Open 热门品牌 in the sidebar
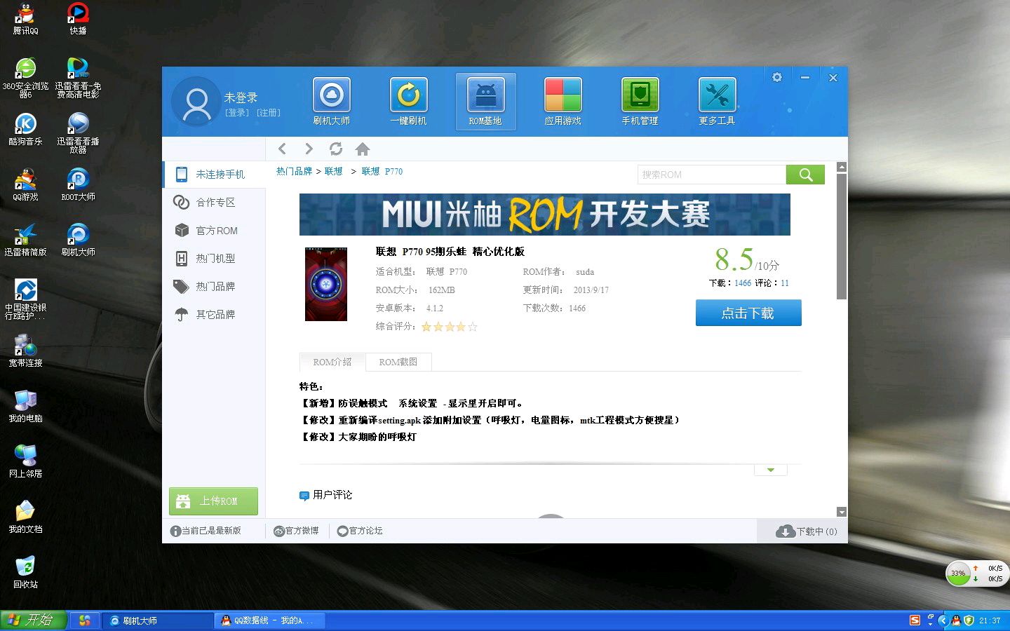Image resolution: width=1010 pixels, height=631 pixels. coord(214,286)
